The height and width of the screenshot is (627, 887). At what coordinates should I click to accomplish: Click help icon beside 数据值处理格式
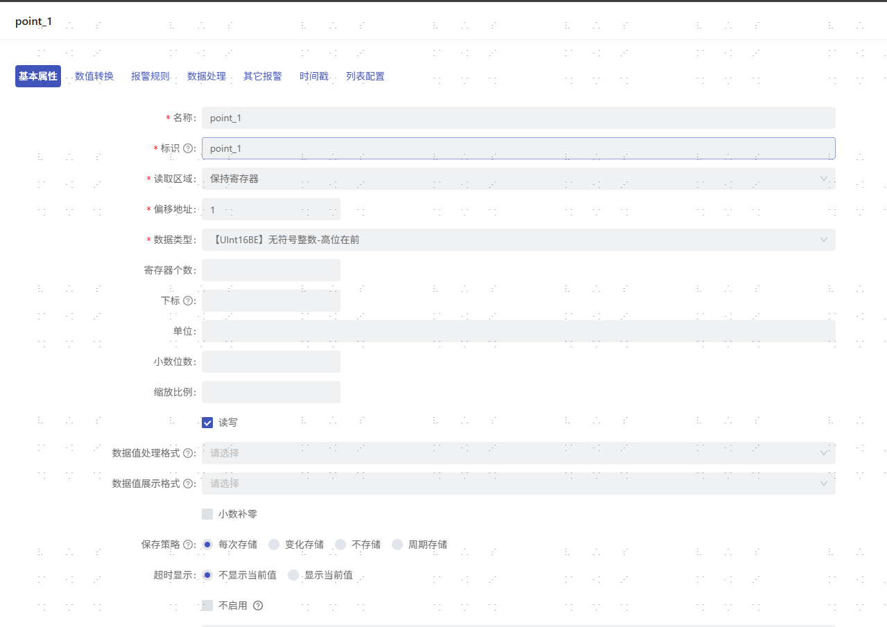(188, 453)
